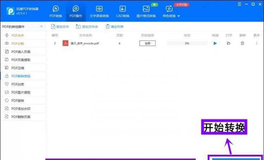Select PDF合并 in the sidebar
264x160 pixels.
(x=23, y=35)
